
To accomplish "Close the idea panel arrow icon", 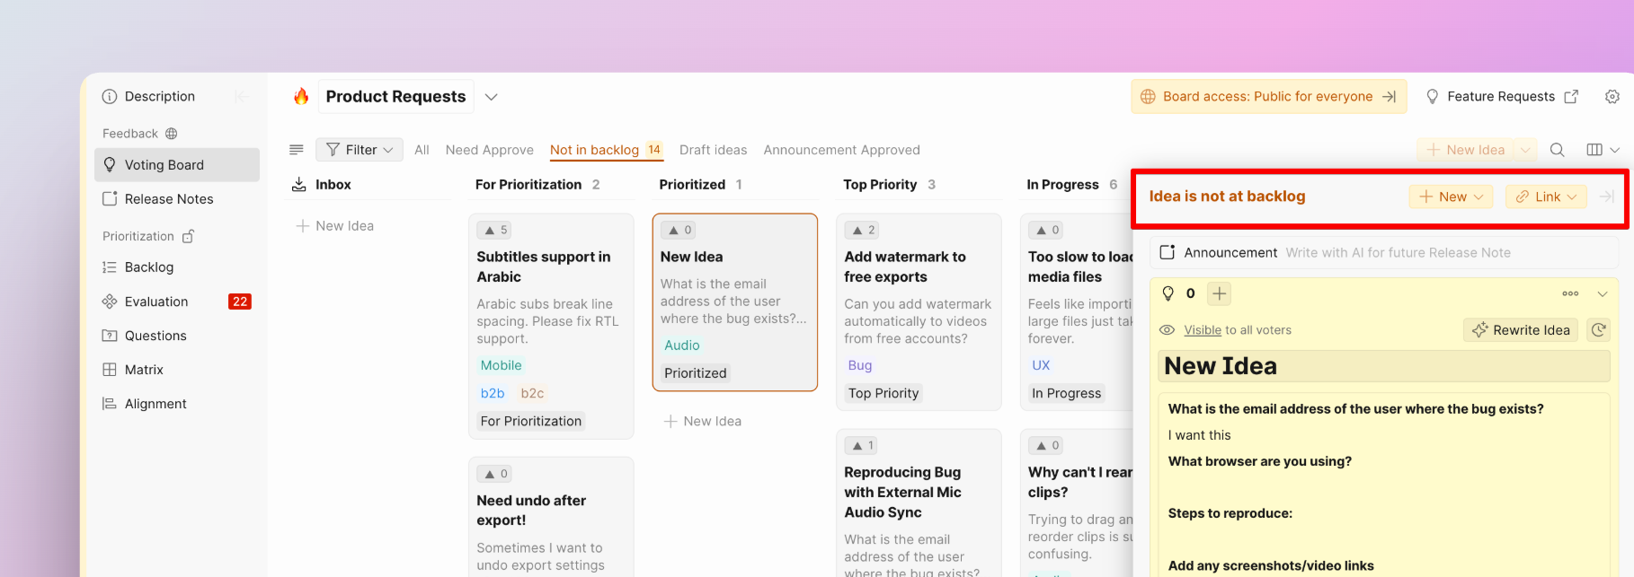I will [1607, 197].
